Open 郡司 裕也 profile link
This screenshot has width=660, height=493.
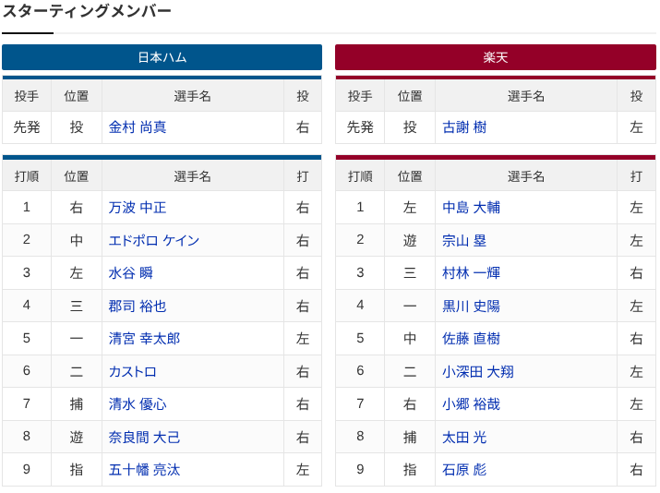point(138,306)
